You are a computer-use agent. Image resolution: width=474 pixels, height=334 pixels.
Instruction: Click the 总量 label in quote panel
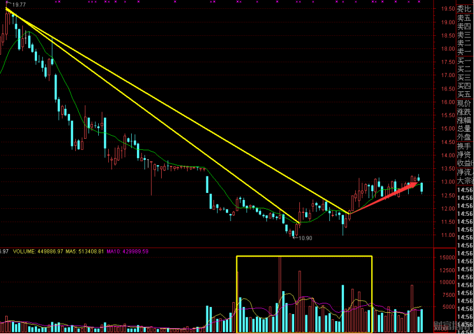click(464, 129)
